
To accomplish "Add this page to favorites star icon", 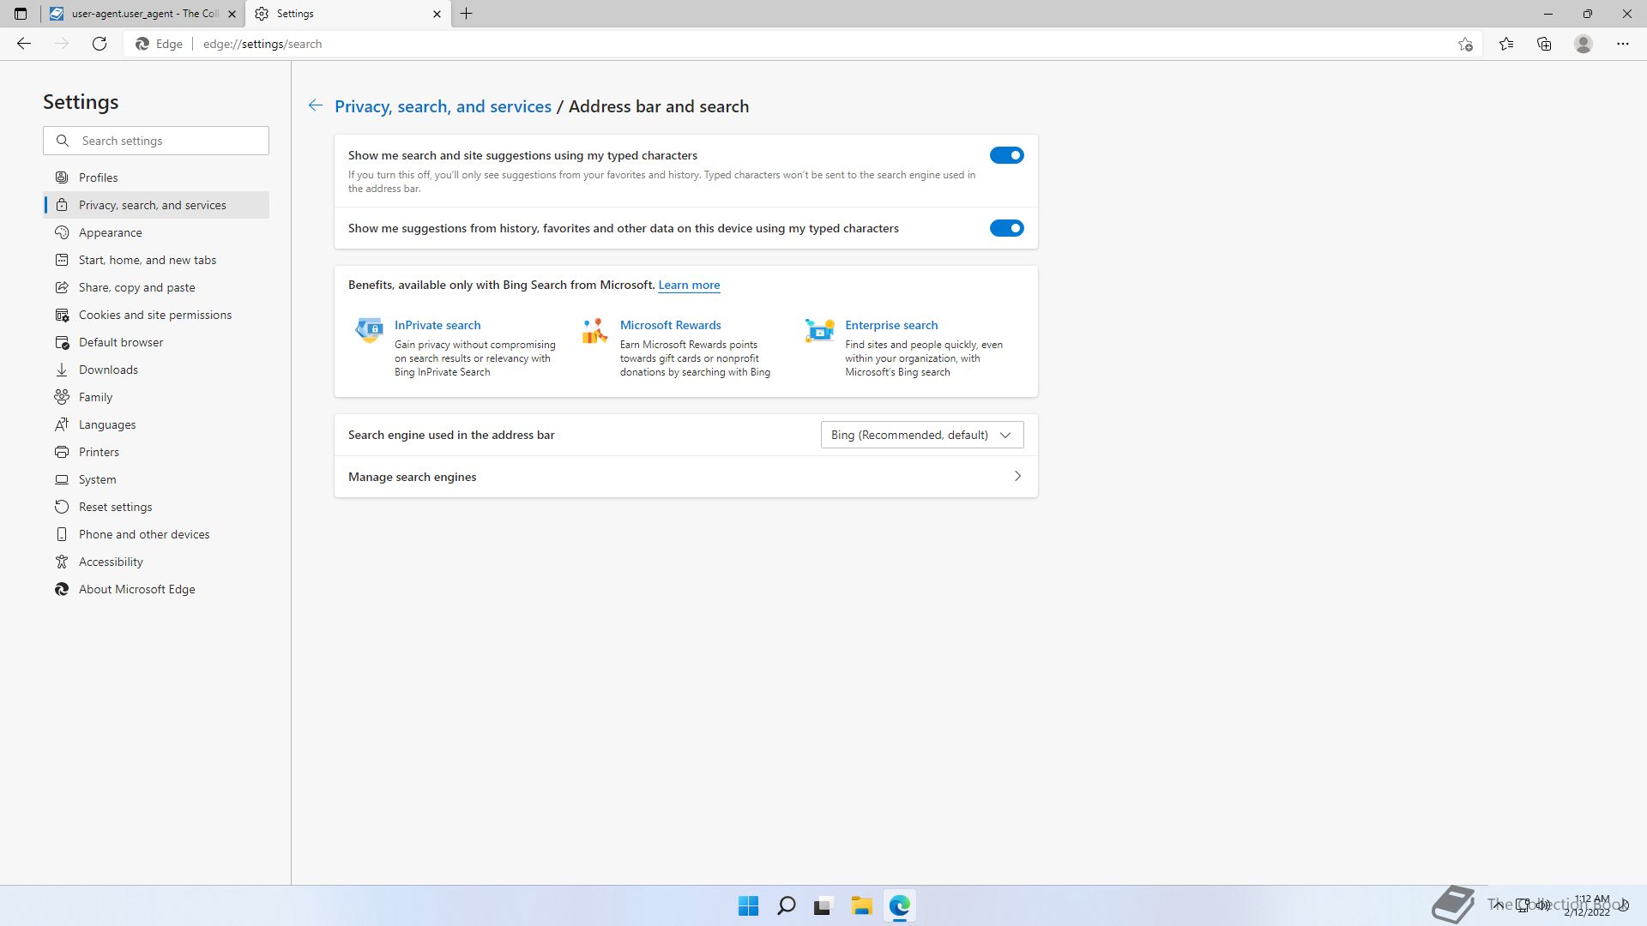I will 1465,44.
